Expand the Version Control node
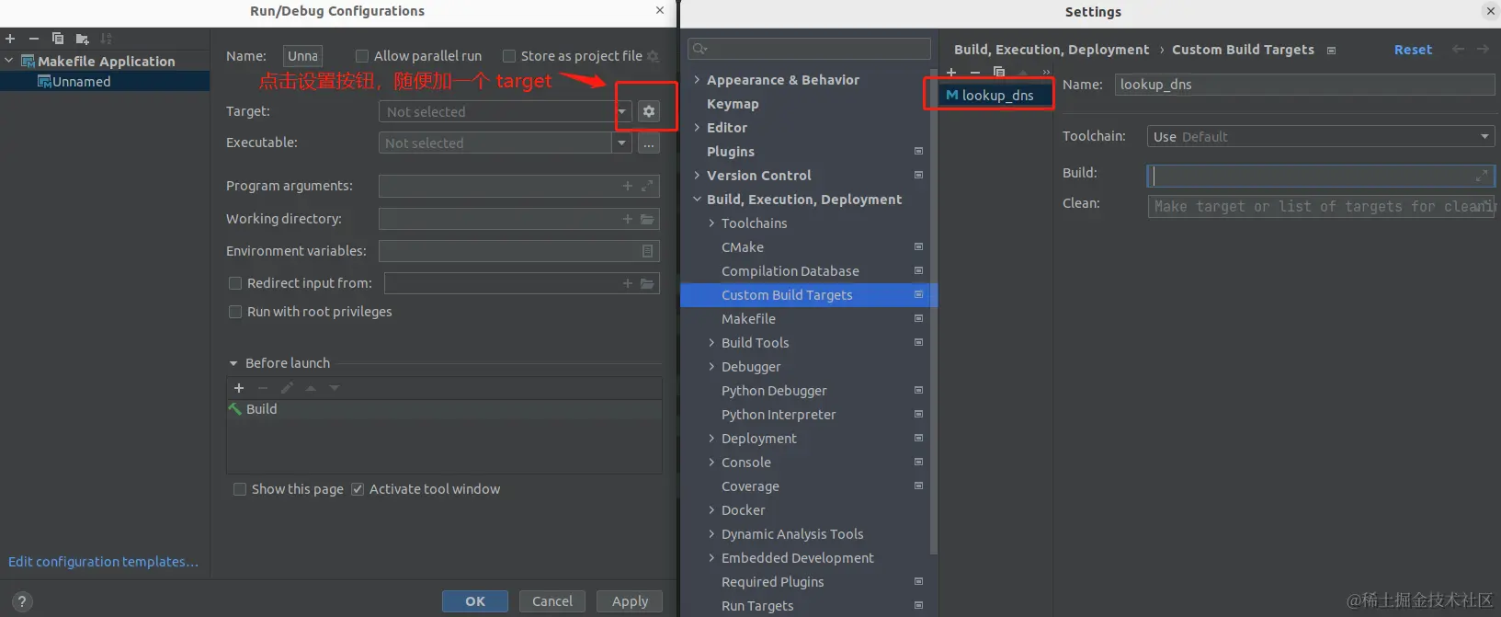1501x617 pixels. coord(697,176)
